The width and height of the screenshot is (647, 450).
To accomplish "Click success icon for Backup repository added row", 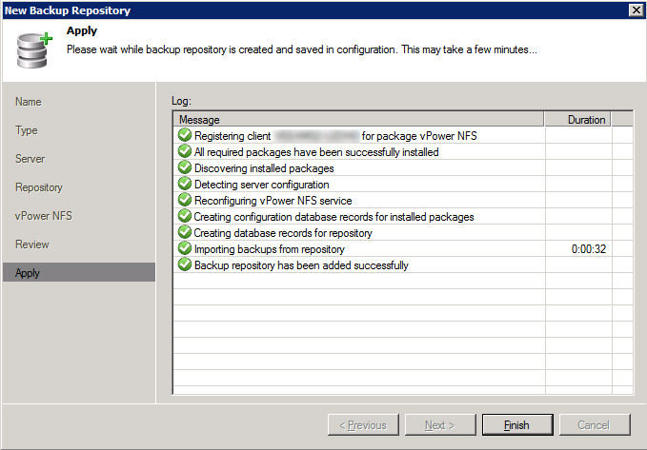I will (185, 265).
